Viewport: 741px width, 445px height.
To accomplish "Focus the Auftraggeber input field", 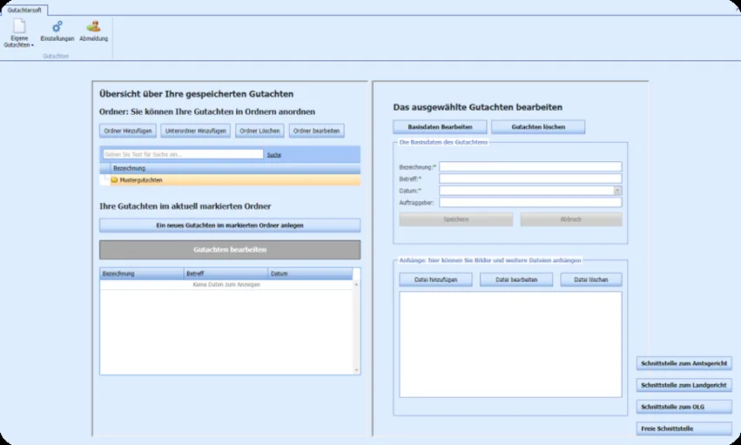I will point(530,203).
